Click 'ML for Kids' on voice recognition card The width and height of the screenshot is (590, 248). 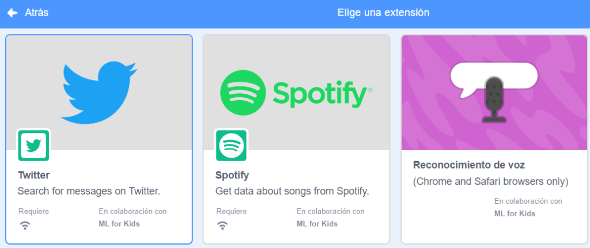point(515,213)
